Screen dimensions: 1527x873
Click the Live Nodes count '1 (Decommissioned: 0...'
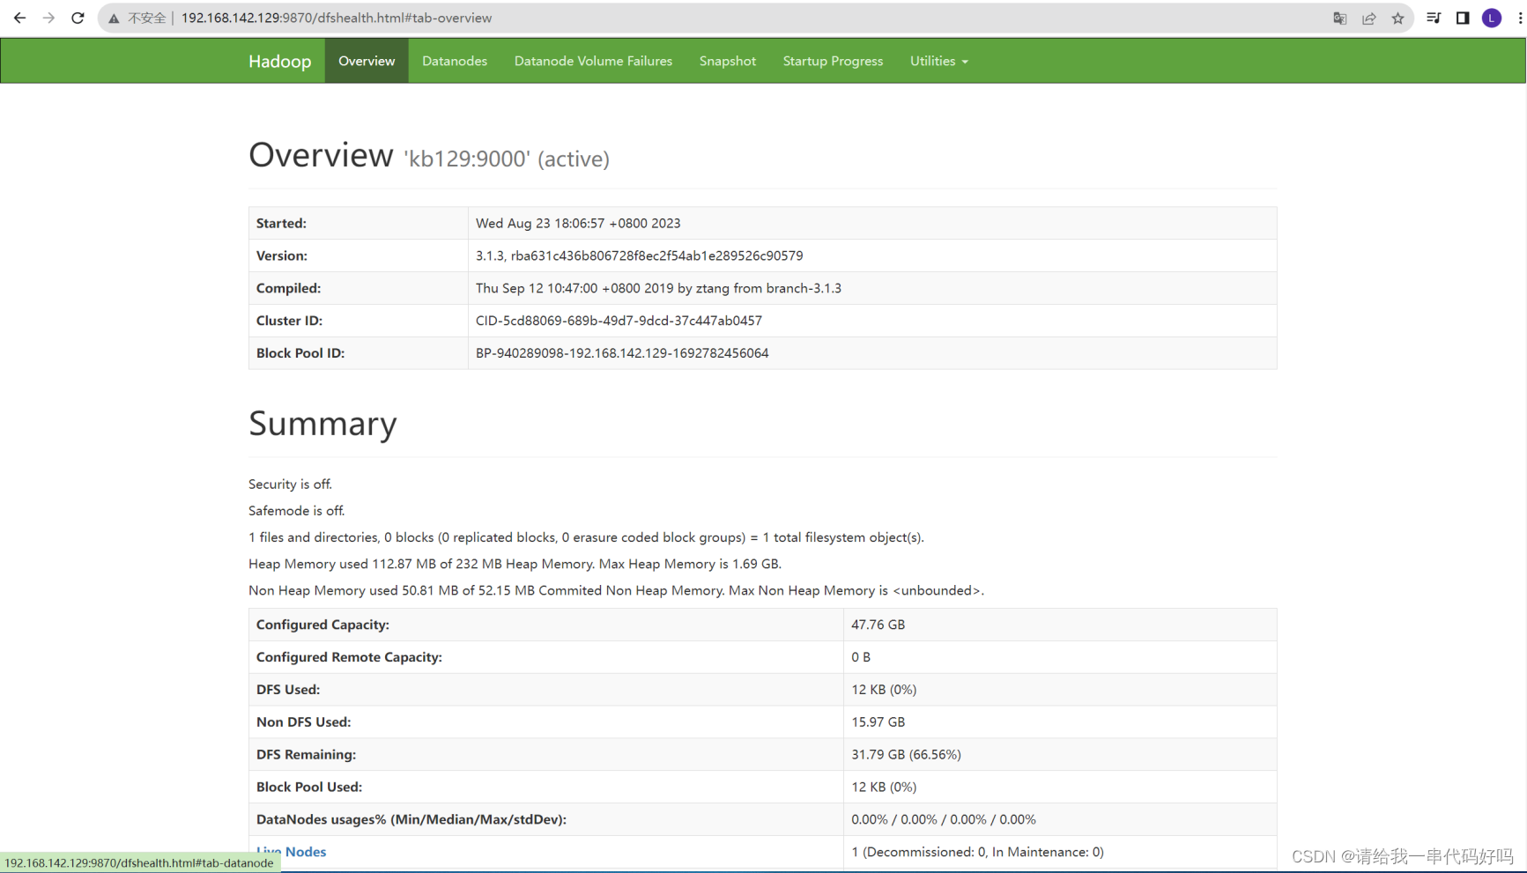pos(977,852)
